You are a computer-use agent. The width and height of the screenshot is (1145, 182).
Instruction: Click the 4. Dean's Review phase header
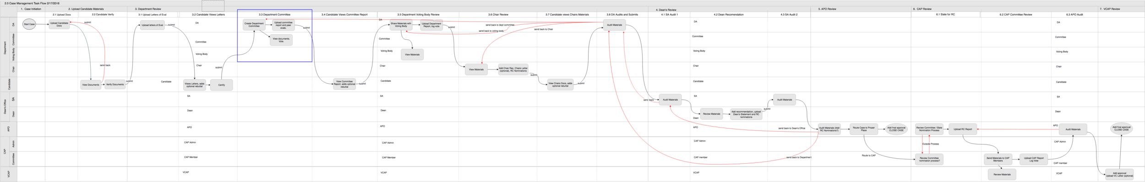click(666, 10)
